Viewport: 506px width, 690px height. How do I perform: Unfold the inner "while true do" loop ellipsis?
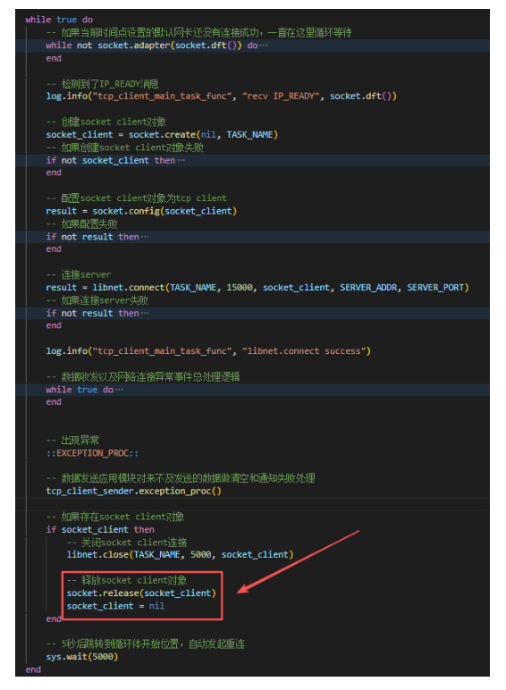119,390
